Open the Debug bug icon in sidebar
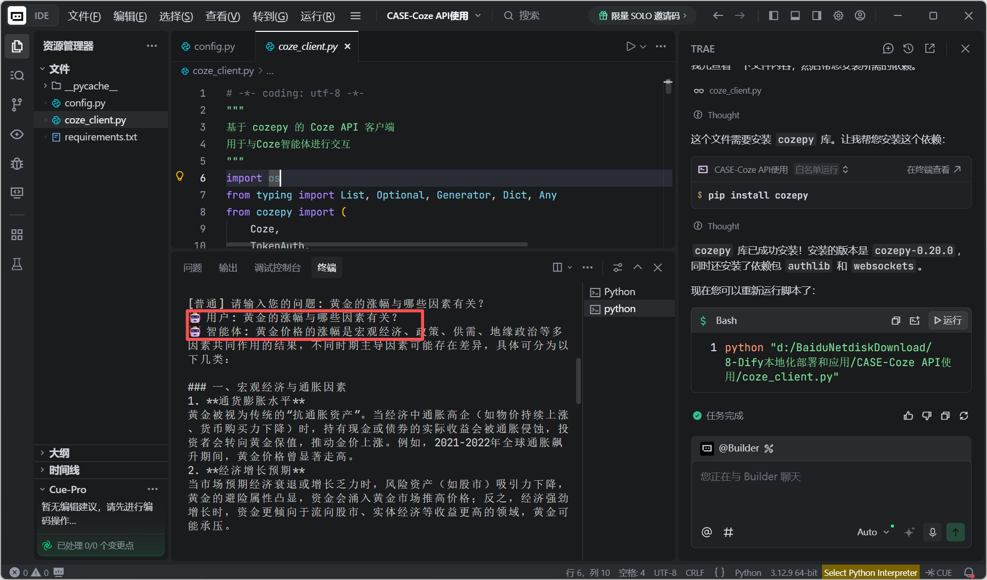This screenshot has height=580, width=987. pos(17,164)
